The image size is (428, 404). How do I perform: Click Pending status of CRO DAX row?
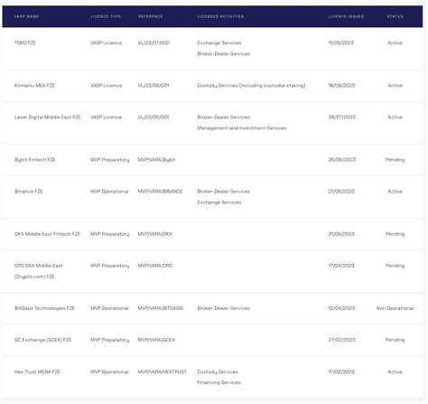(x=395, y=266)
